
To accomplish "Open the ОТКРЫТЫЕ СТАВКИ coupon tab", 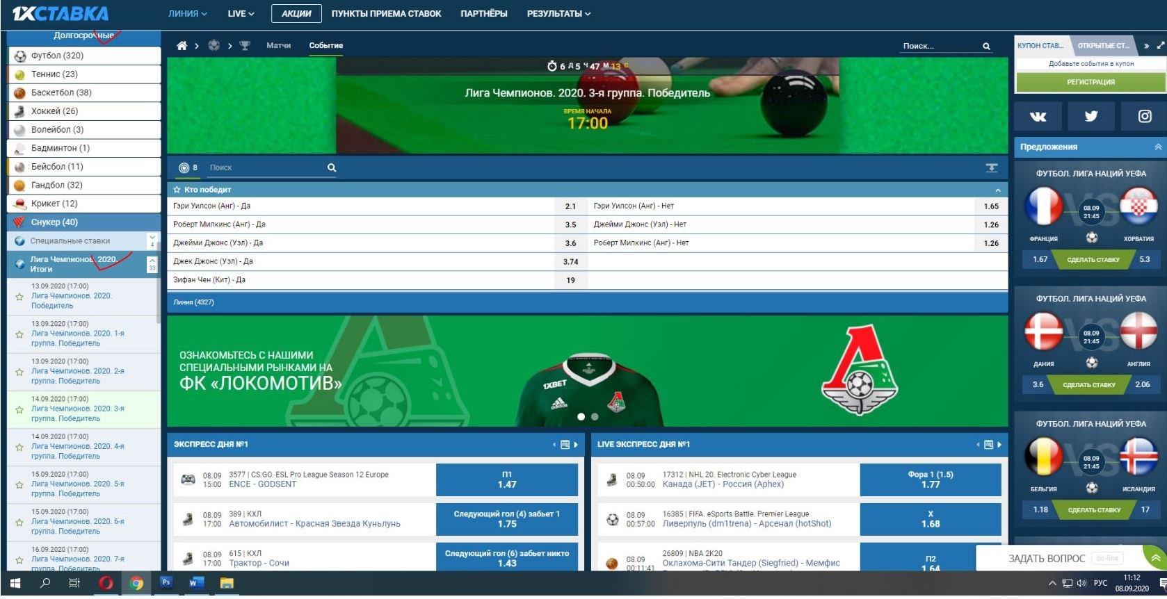I will 1102,46.
